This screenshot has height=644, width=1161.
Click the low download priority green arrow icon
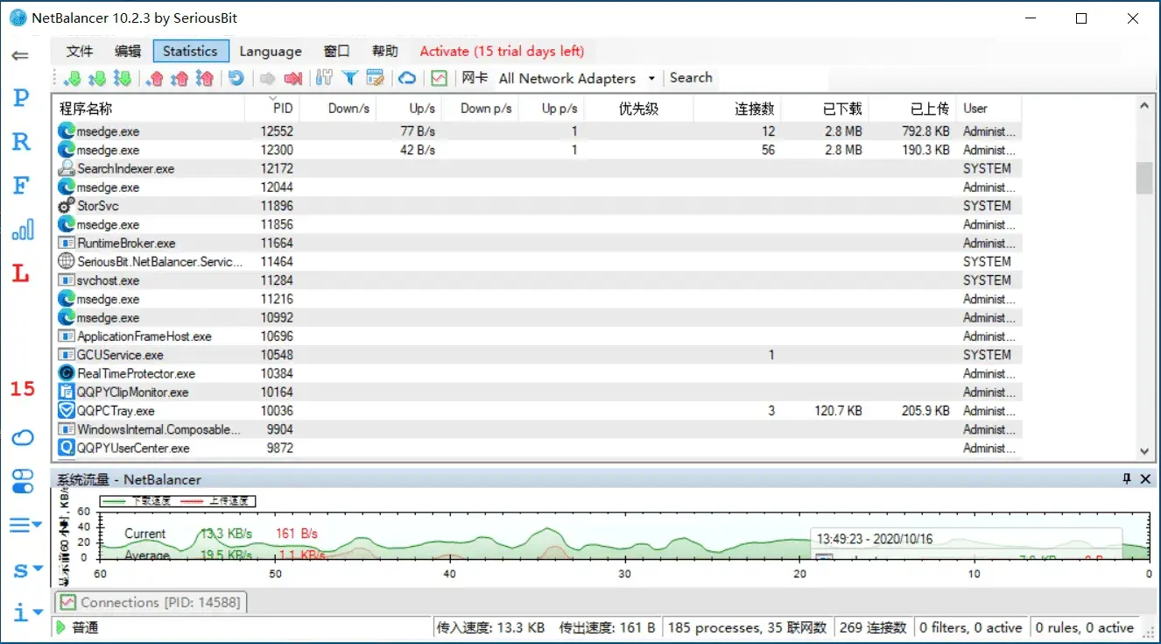[72, 78]
